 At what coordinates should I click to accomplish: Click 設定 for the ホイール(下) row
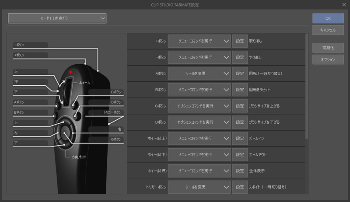(240, 154)
